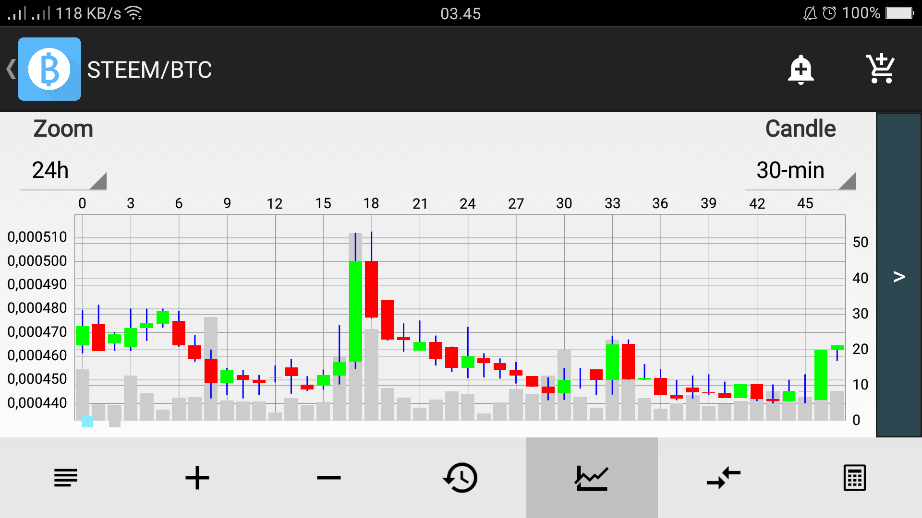
Task: Tap the minus icon in bottom toolbar
Action: click(329, 478)
